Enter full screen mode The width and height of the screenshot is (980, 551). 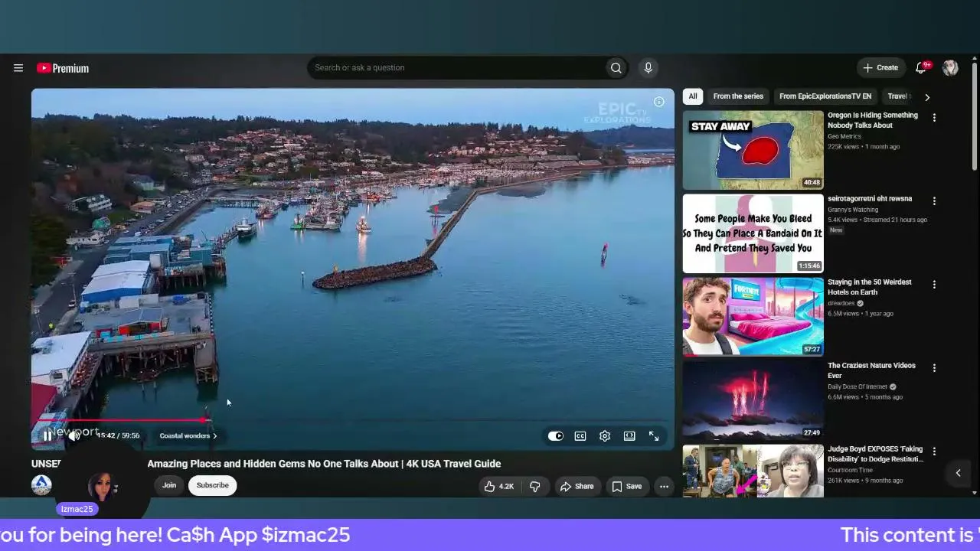pos(654,436)
